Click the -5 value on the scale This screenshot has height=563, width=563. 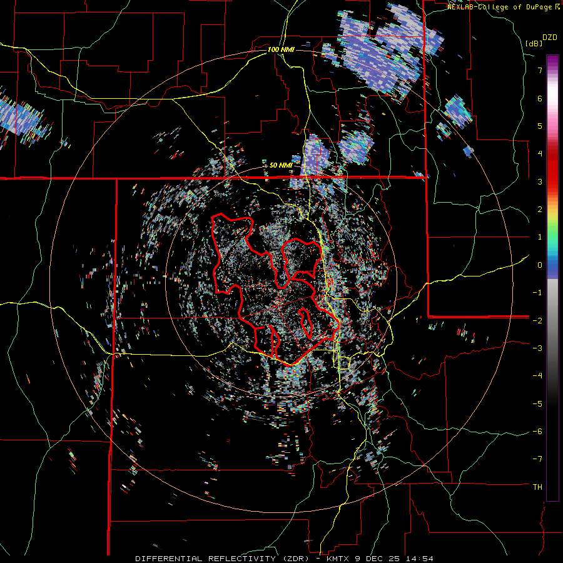tap(537, 404)
